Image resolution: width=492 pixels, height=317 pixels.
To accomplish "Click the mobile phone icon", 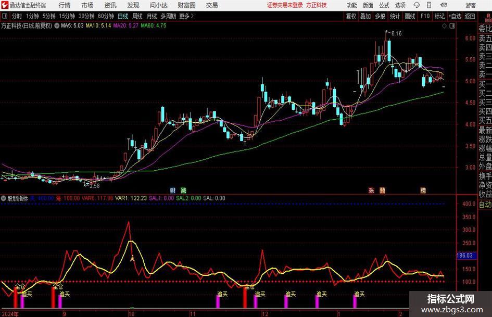I will pyautogui.click(x=429, y=5).
